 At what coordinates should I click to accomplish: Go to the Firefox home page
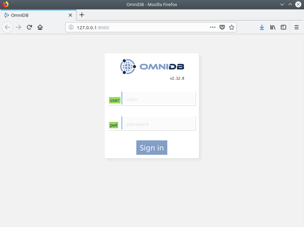[40, 28]
